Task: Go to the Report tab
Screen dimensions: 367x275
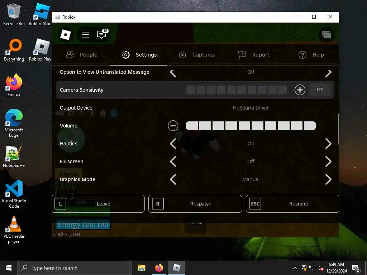Action: pyautogui.click(x=254, y=55)
